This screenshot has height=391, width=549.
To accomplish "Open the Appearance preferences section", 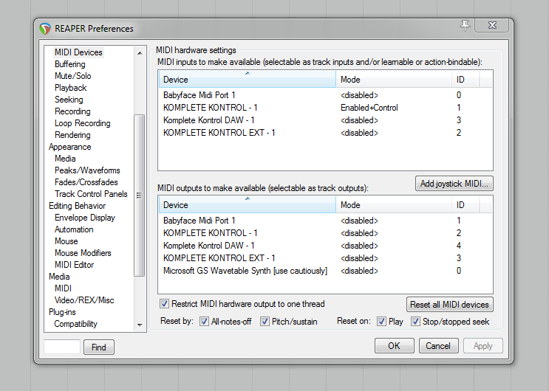I will click(70, 147).
